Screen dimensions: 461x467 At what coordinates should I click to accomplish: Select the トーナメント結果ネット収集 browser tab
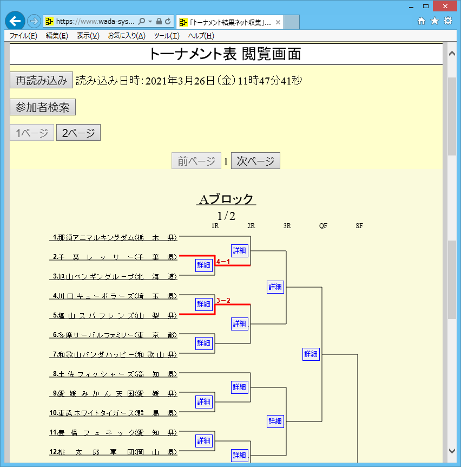[230, 22]
